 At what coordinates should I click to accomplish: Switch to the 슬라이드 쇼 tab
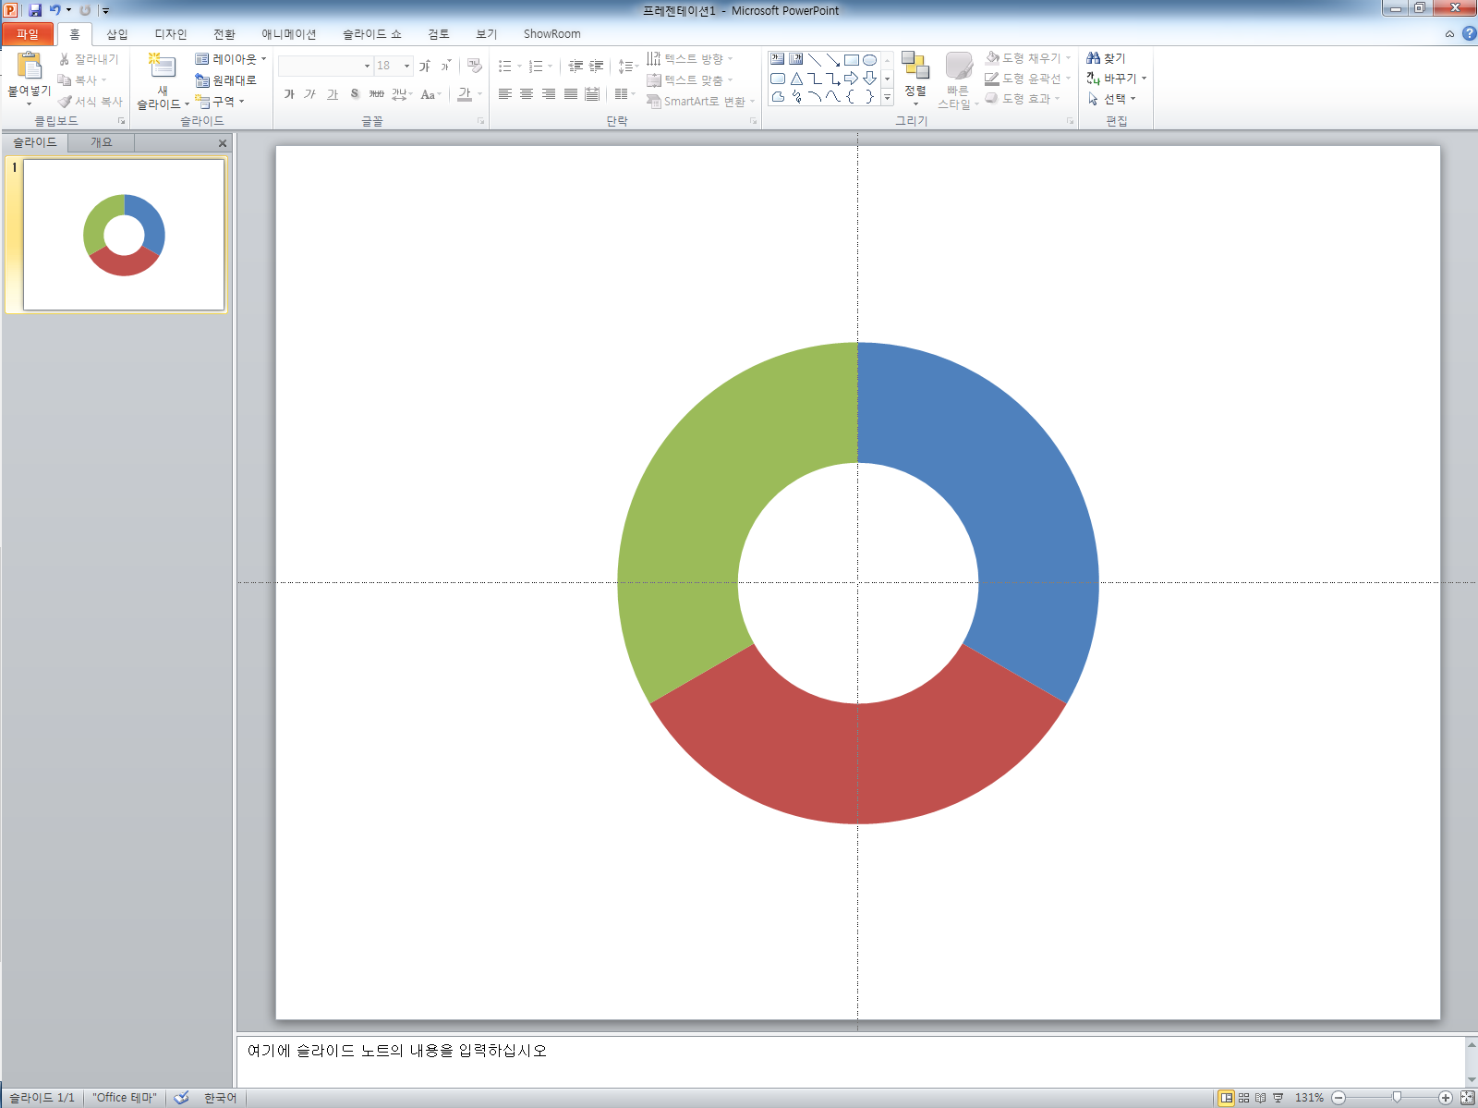click(372, 34)
